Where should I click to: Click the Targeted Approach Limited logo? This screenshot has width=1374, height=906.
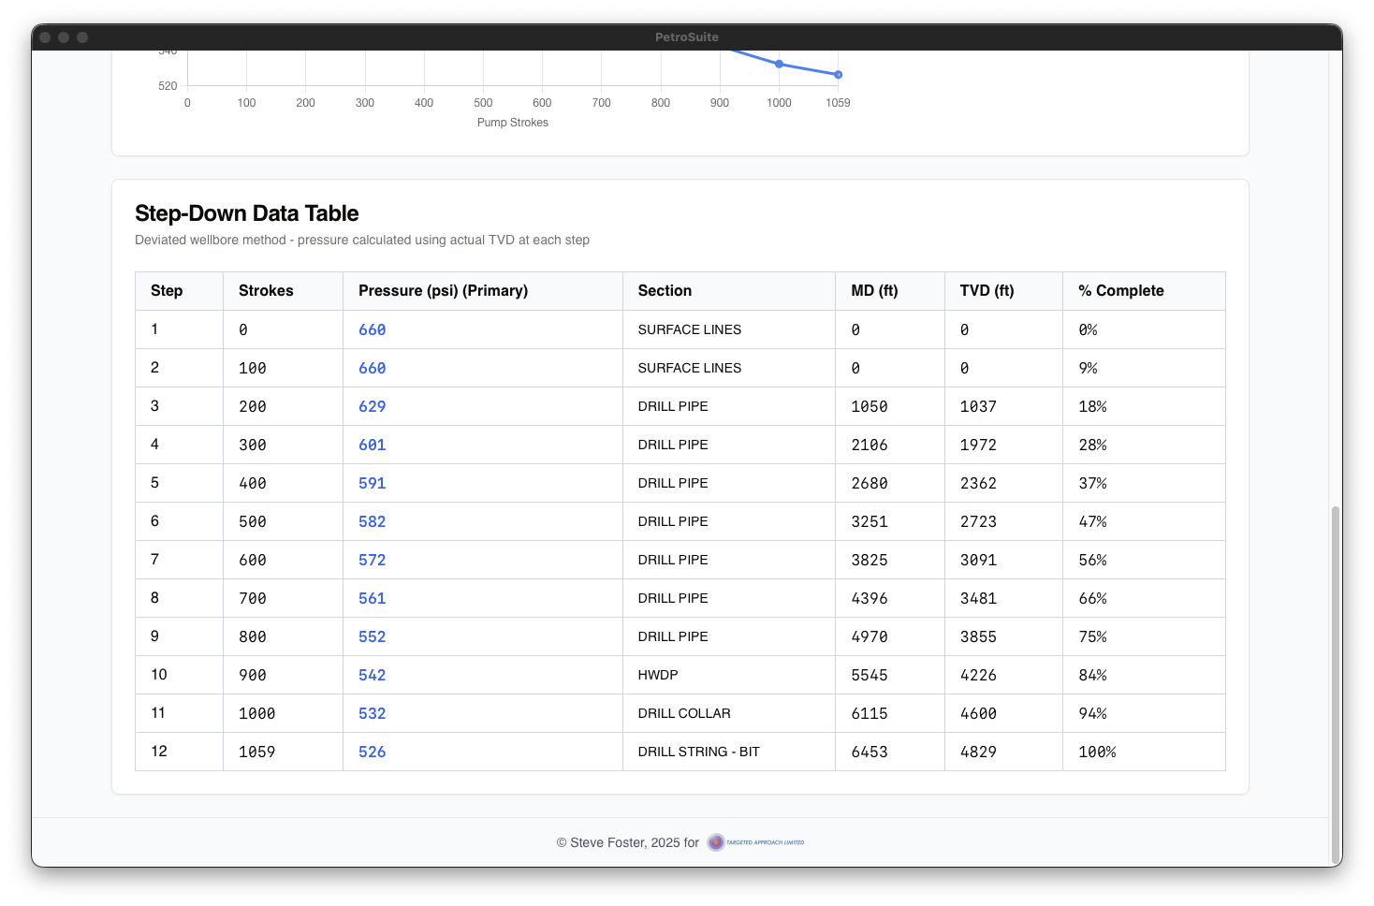[755, 841]
